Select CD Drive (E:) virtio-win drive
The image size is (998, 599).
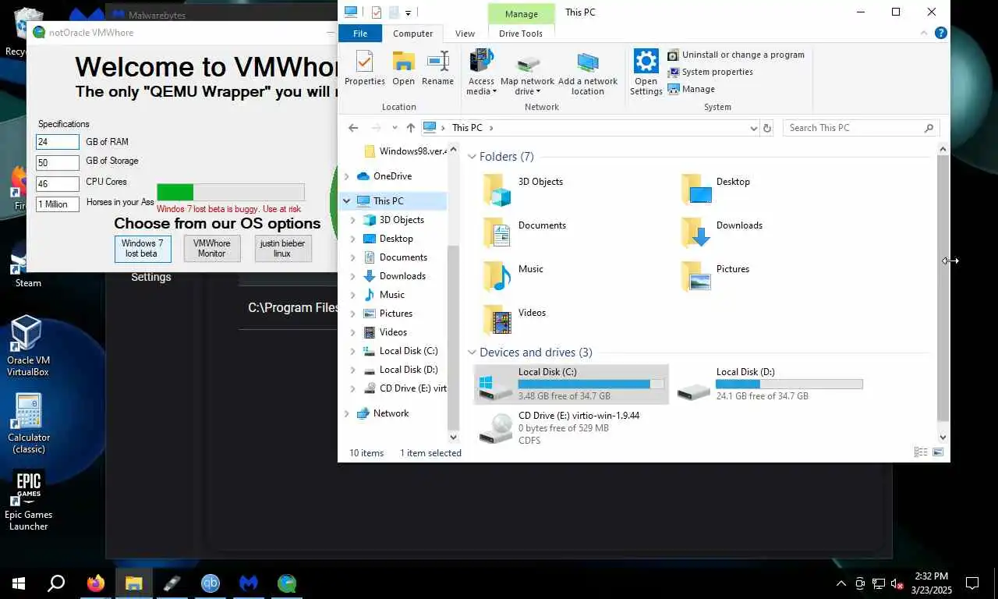tap(572, 427)
